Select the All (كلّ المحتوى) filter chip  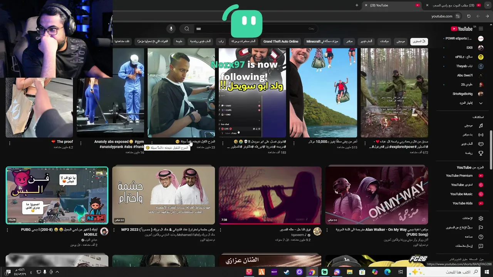[419, 41]
